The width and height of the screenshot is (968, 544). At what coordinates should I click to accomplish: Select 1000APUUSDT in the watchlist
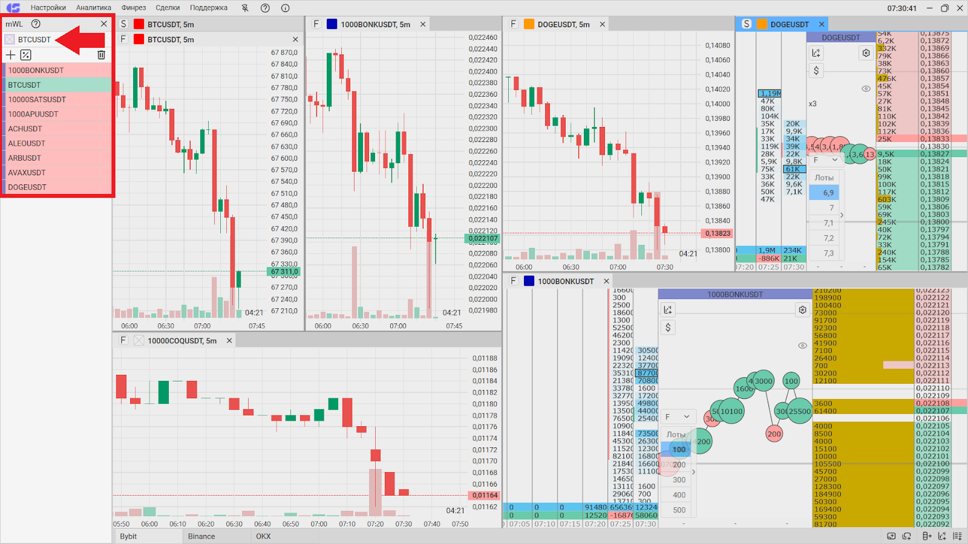(58, 114)
